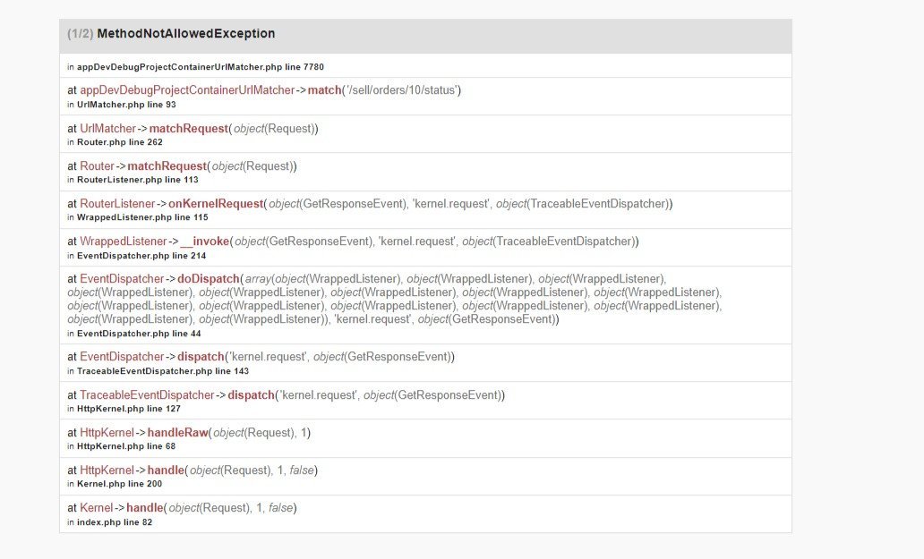Click the onKernelRequest method name
The width and height of the screenshot is (924, 559).
pyautogui.click(x=216, y=204)
